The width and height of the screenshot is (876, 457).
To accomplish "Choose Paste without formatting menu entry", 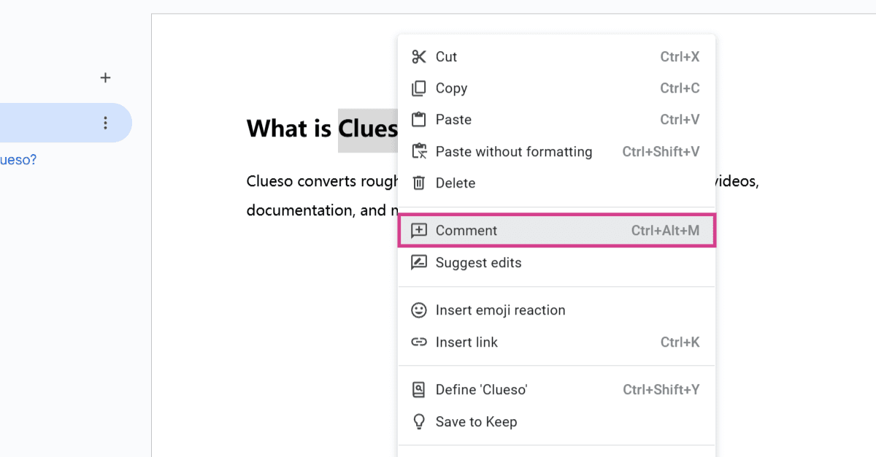I will pos(556,152).
